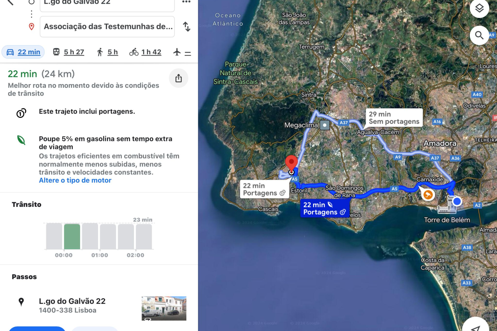
Task: Select the flights airplane tab
Action: point(182,52)
